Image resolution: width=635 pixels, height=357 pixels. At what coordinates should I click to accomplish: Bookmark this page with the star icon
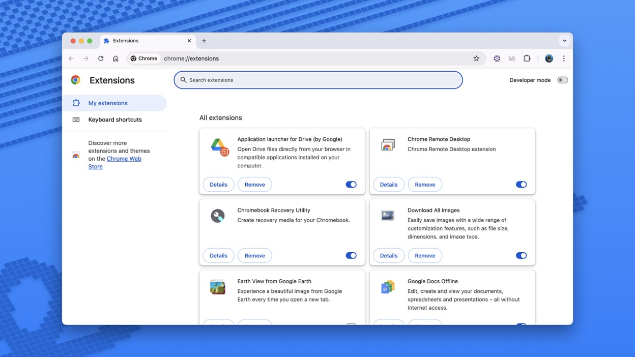[476, 58]
